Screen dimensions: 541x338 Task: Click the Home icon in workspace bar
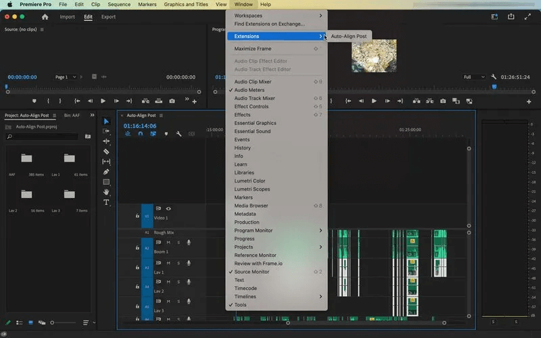click(45, 17)
